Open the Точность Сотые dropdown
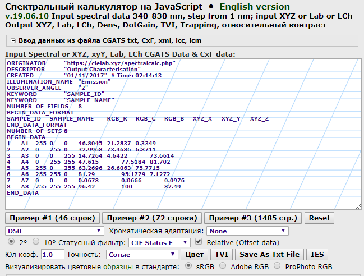This screenshot has height=276, width=364. [x=142, y=255]
